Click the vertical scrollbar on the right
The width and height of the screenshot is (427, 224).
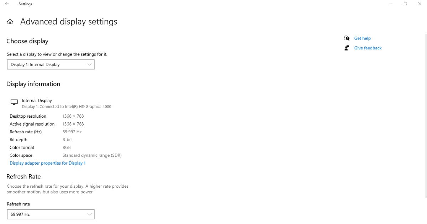[426, 114]
